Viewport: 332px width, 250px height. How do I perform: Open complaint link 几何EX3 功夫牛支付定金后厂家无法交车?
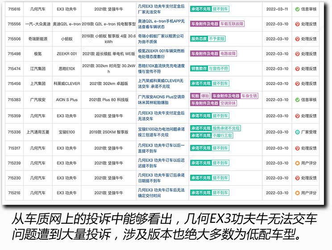[x=161, y=9]
